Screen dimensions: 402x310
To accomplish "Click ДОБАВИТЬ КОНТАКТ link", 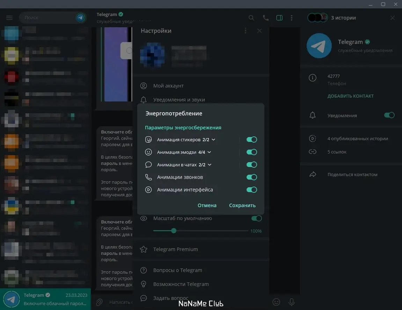I will (350, 96).
